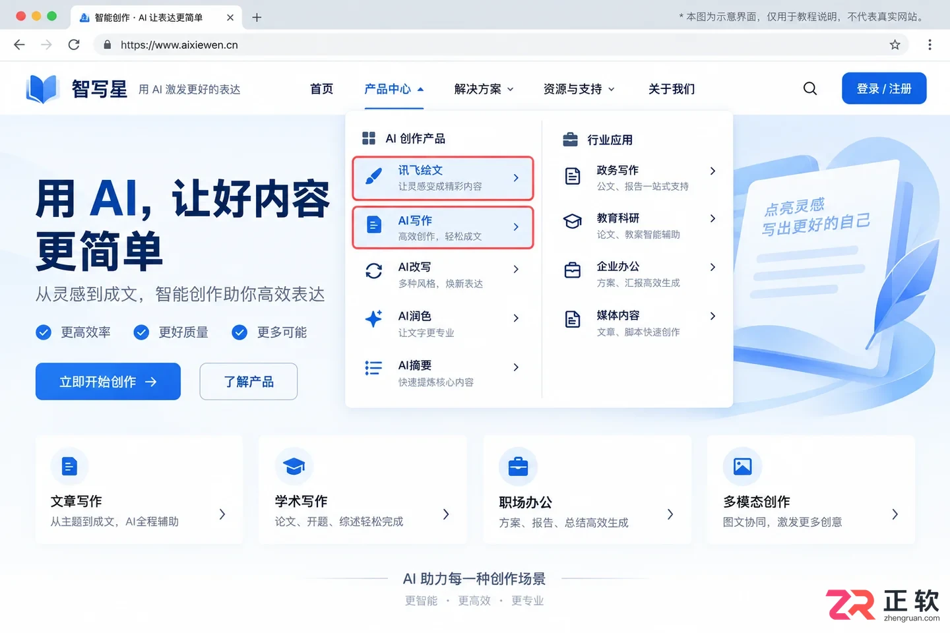The image size is (950, 633).
Task: Expand the 讯飞绘文 submenu arrow
Action: tap(516, 178)
